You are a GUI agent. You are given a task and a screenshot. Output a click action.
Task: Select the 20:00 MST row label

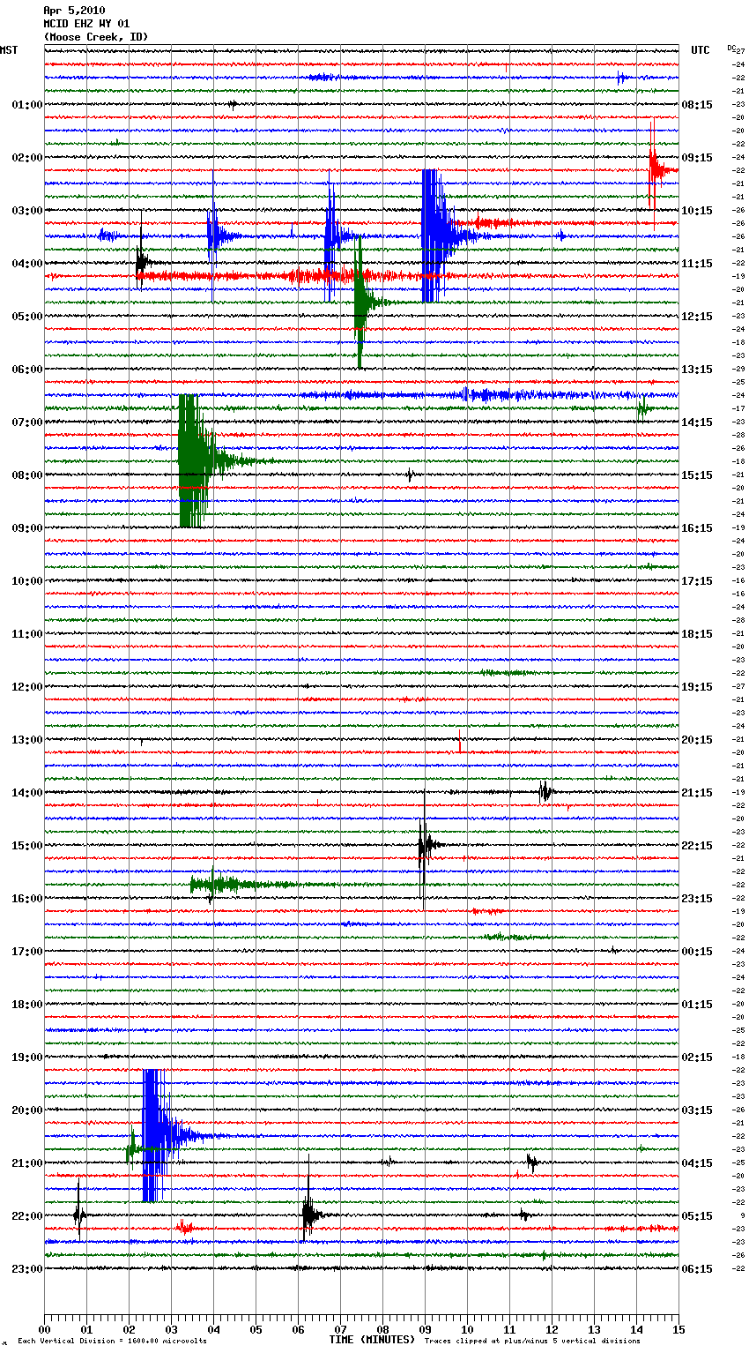click(x=26, y=1110)
